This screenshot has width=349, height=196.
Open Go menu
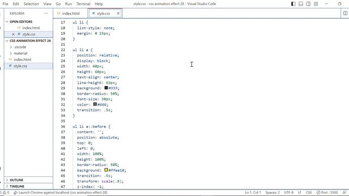[x=58, y=4]
